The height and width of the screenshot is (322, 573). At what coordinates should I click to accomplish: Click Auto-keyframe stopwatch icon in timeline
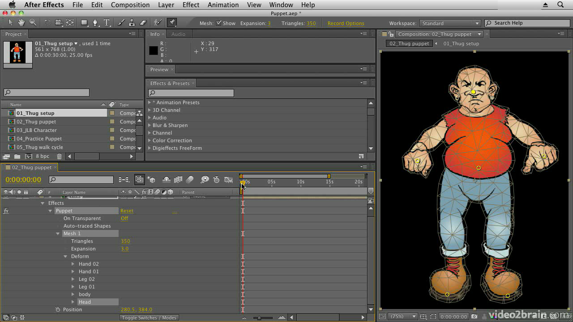pyautogui.click(x=217, y=180)
